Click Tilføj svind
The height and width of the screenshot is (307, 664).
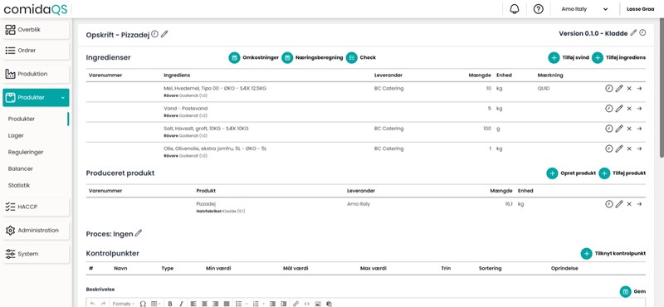[569, 57]
